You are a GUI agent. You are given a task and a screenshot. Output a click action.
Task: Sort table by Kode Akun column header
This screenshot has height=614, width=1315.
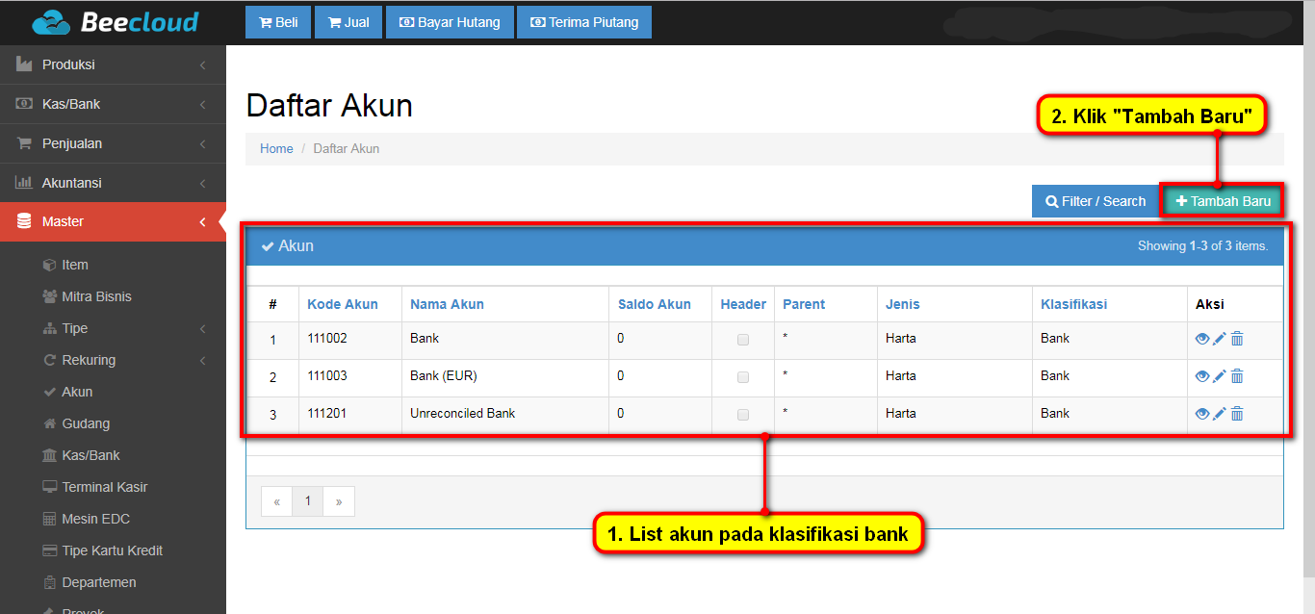[342, 304]
